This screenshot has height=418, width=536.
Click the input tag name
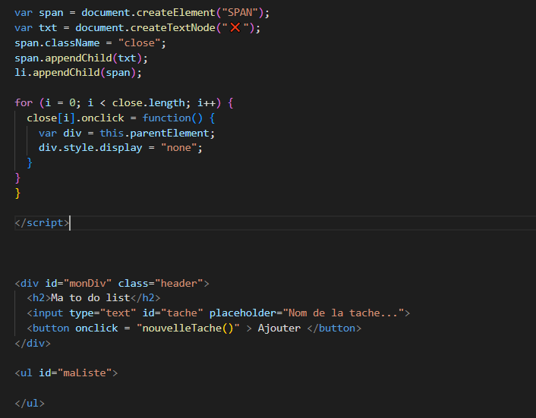click(x=48, y=313)
